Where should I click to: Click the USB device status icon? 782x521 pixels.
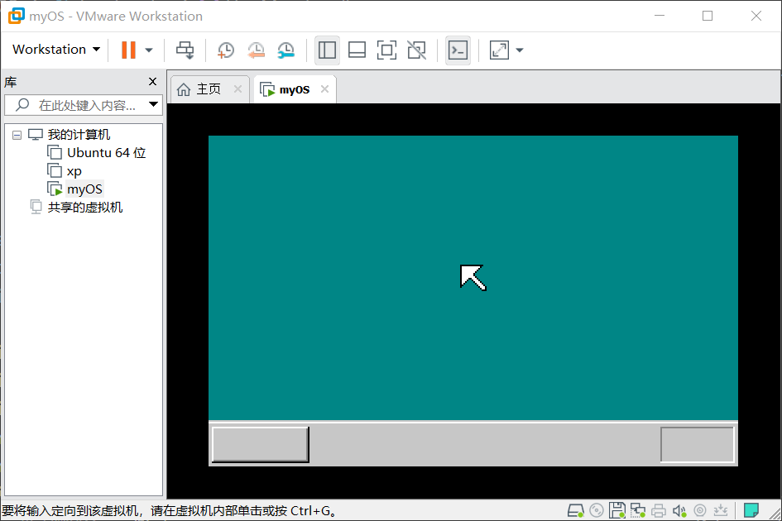pyautogui.click(x=700, y=510)
